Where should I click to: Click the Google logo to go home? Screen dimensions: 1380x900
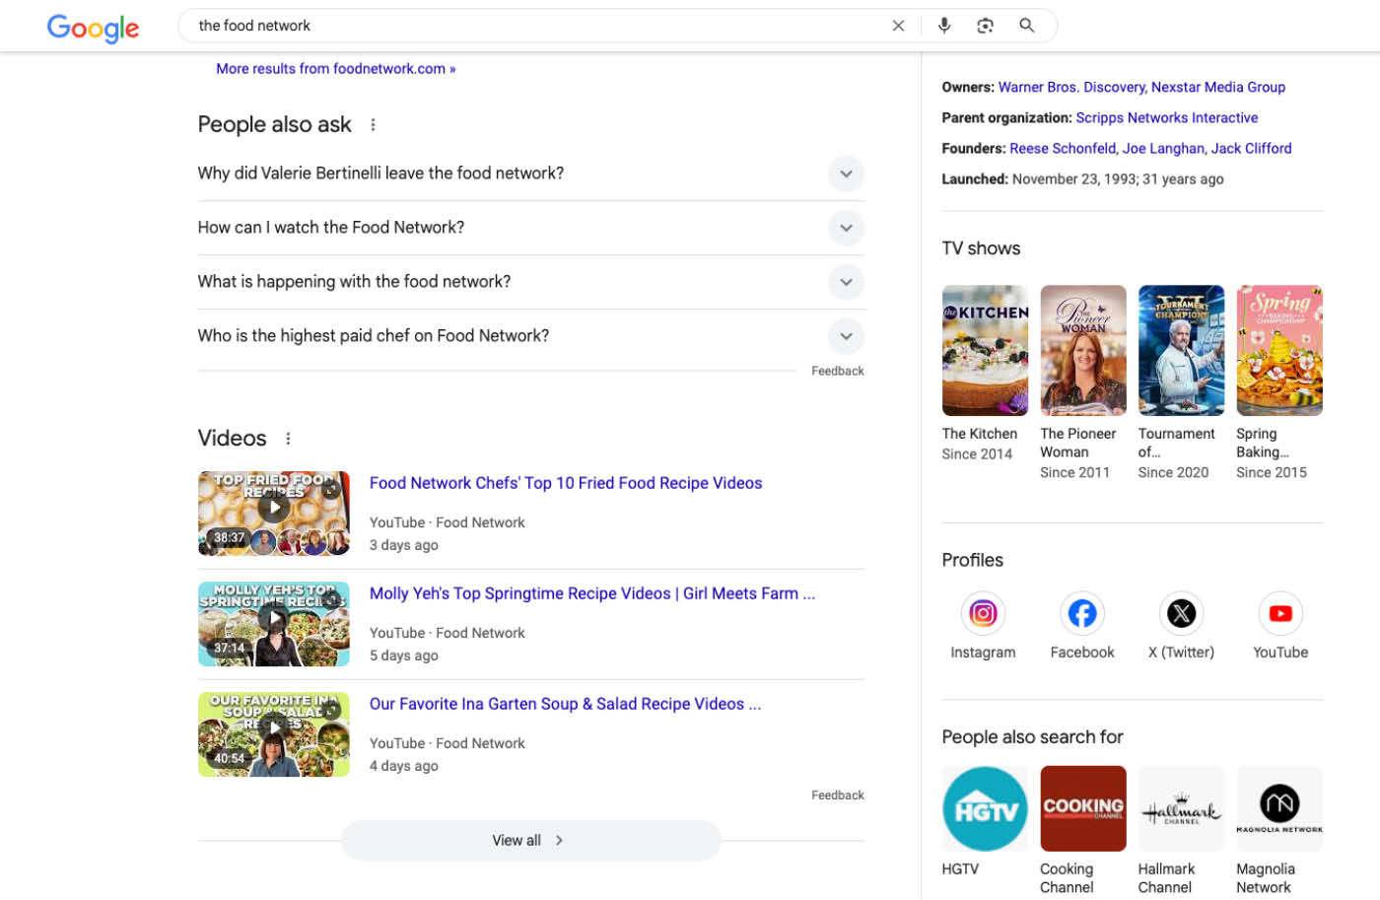coord(93,29)
